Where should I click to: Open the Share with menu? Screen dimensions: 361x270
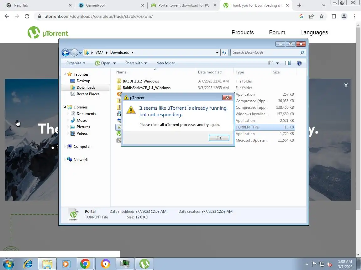coord(136,63)
